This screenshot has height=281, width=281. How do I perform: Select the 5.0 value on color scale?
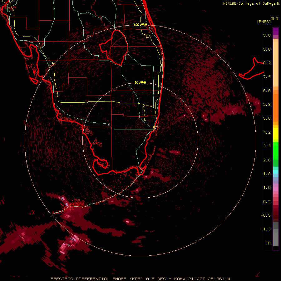point(267,118)
